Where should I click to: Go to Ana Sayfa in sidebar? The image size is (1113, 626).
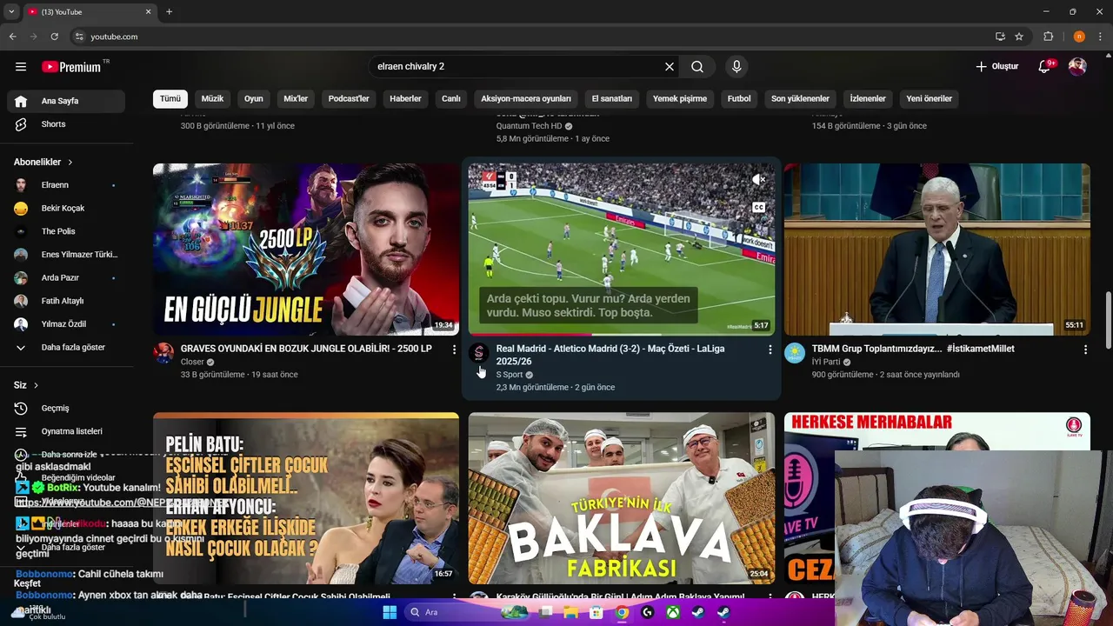[66, 101]
